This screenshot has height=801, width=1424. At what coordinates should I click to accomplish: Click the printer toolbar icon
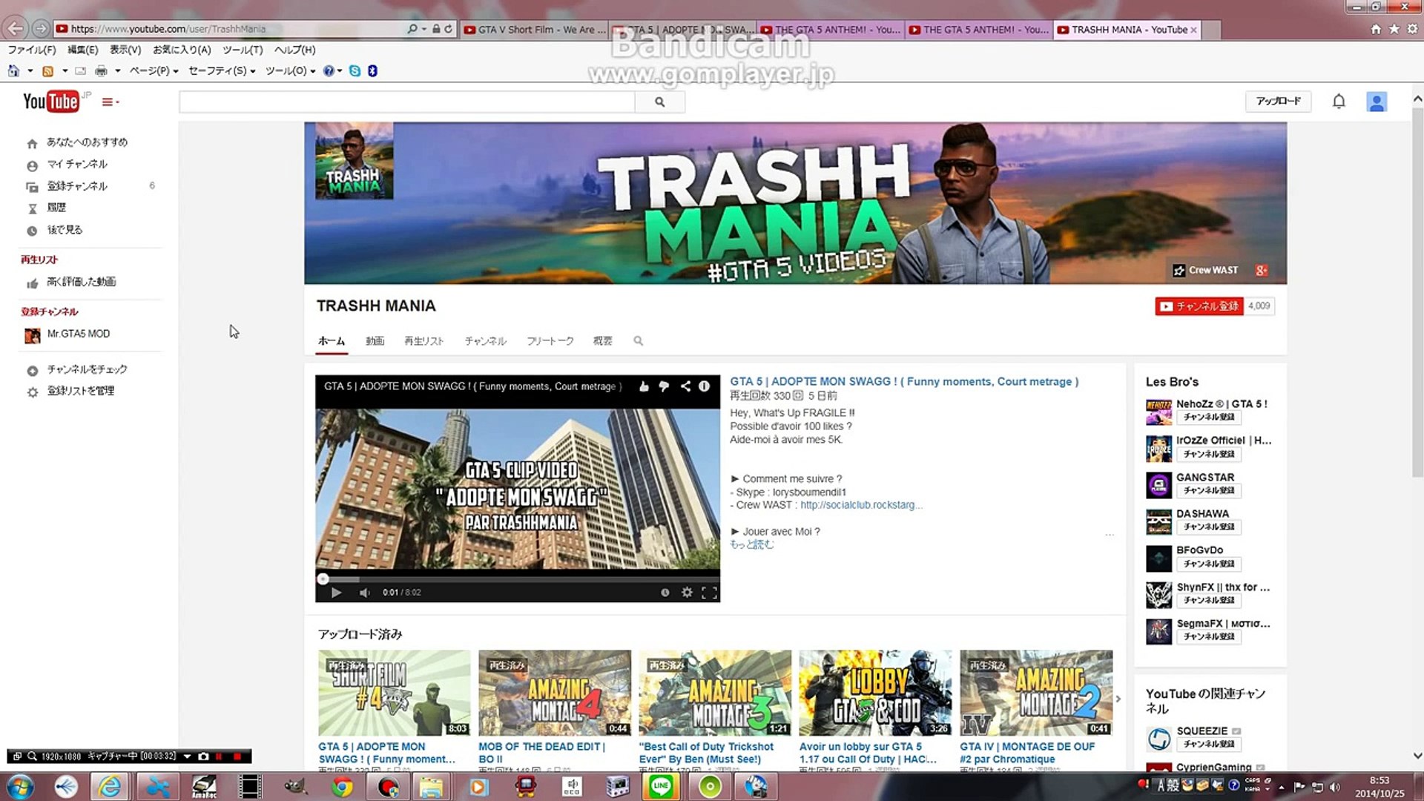[x=101, y=71]
